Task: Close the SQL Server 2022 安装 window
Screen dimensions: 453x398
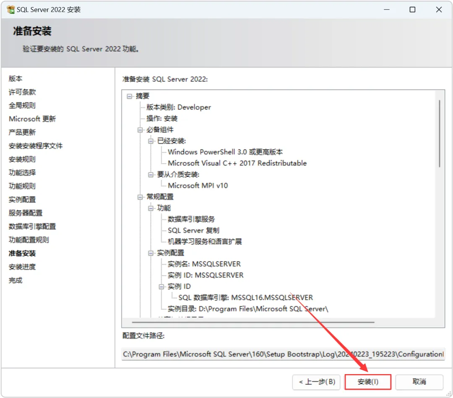Action: 439,10
